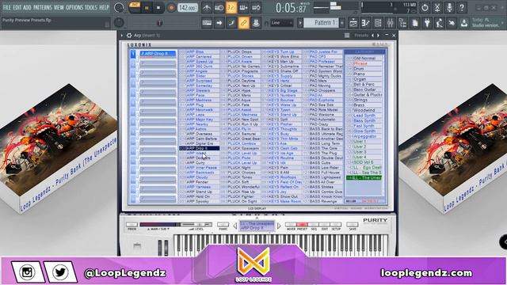This screenshot has height=285, width=507.
Task: Click the Purity PANIC button
Action: (223, 225)
